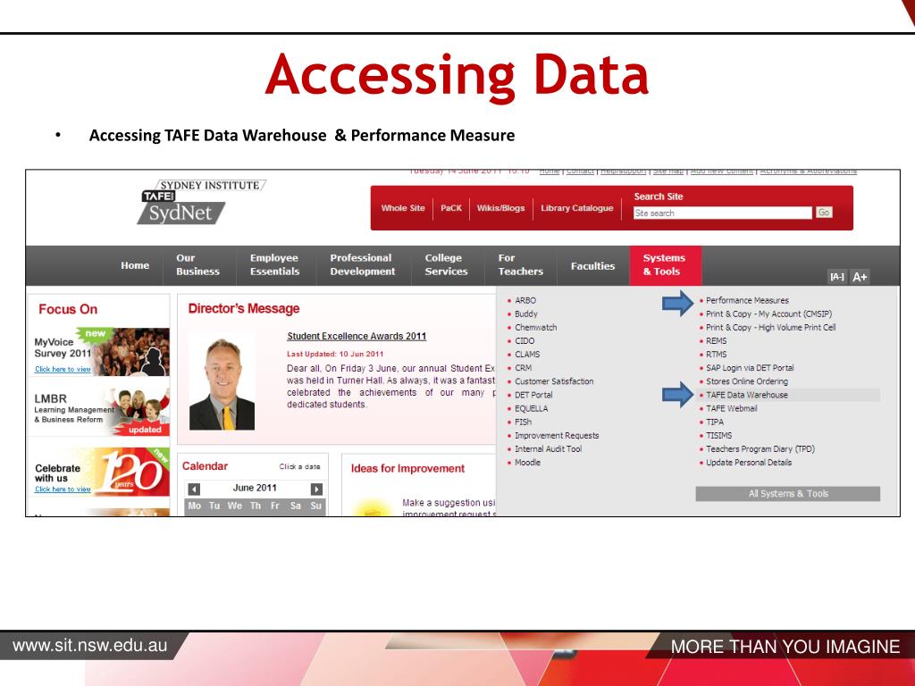Open the RTMS link
This screenshot has height=686, width=915.
click(716, 354)
